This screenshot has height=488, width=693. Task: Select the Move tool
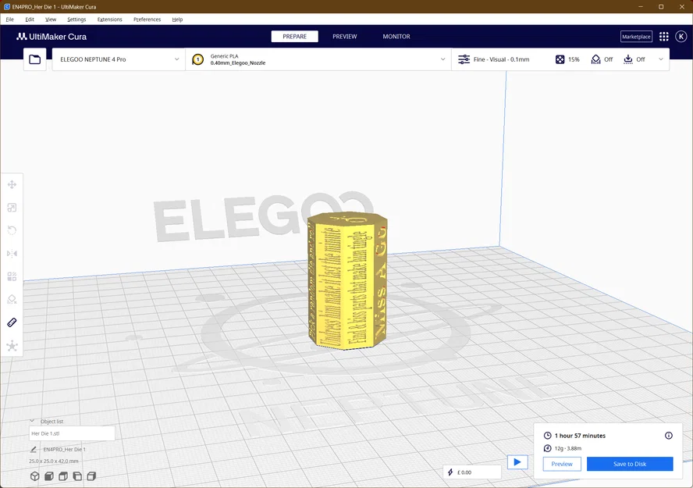click(x=12, y=184)
